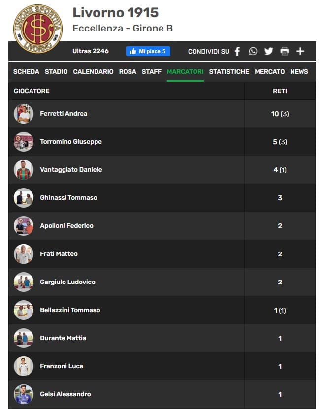Open the Statistiche tab

229,72
